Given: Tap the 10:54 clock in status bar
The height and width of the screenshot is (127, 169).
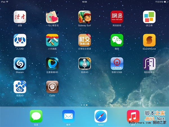Looking at the screenshot, I should click(84, 2).
